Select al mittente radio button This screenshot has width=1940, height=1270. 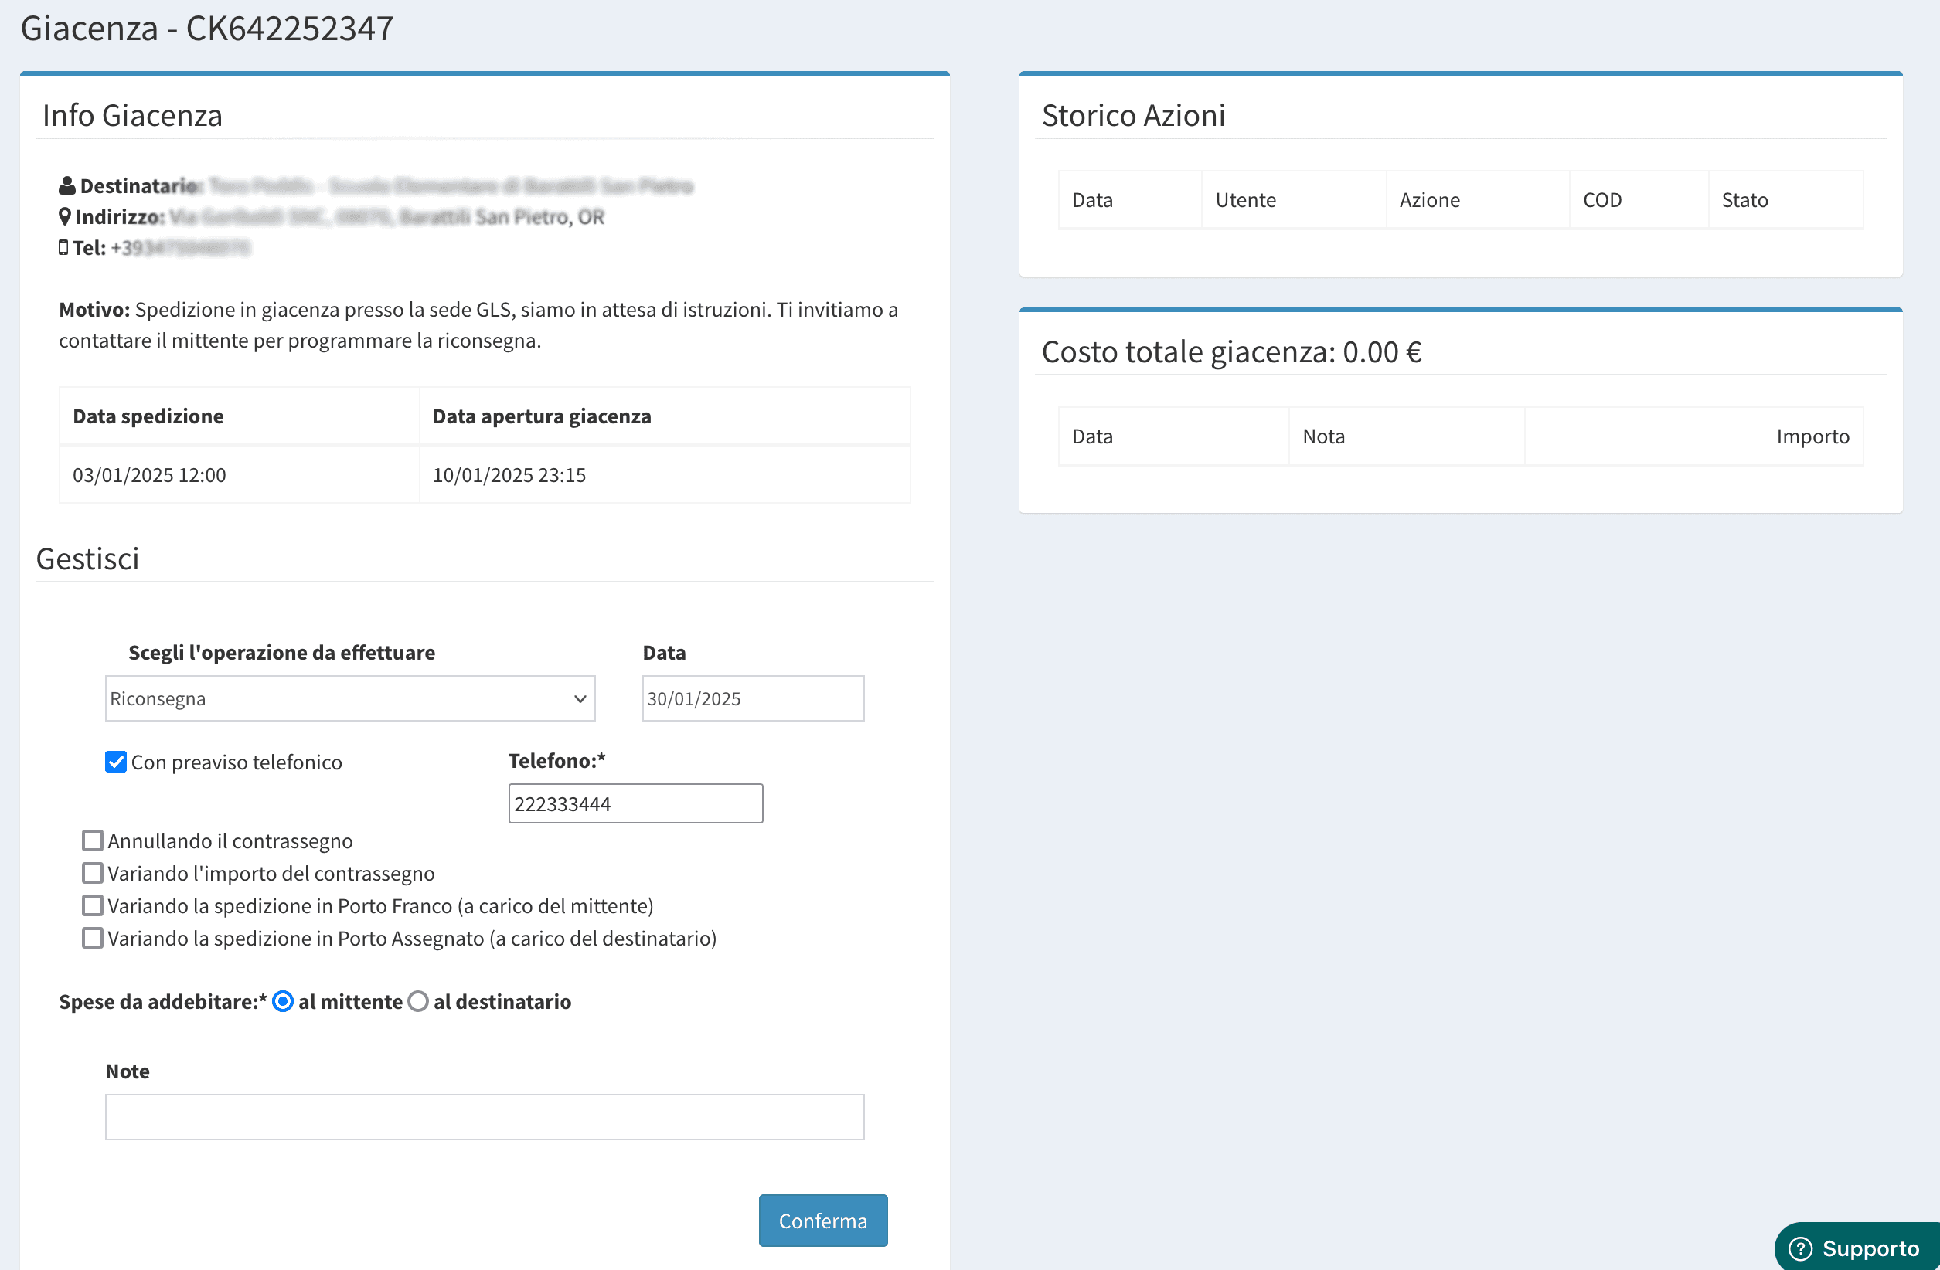(283, 1001)
